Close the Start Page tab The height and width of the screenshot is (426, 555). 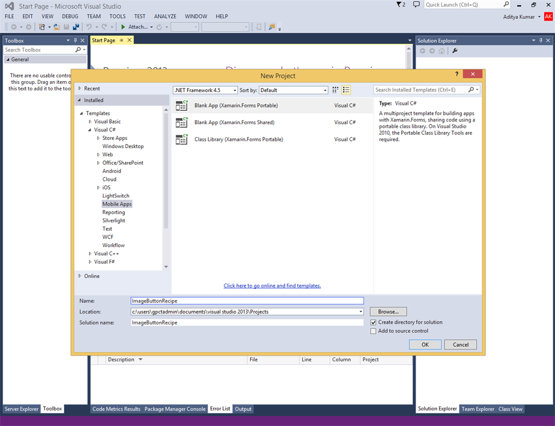coord(129,40)
